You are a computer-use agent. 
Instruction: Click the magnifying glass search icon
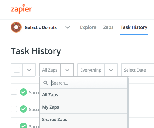[45, 83]
